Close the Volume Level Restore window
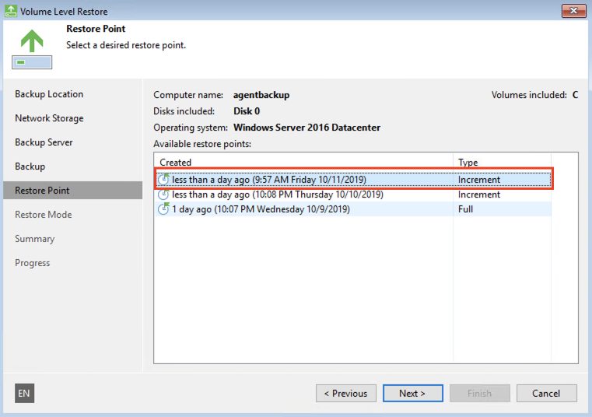The height and width of the screenshot is (417, 592). click(x=573, y=11)
